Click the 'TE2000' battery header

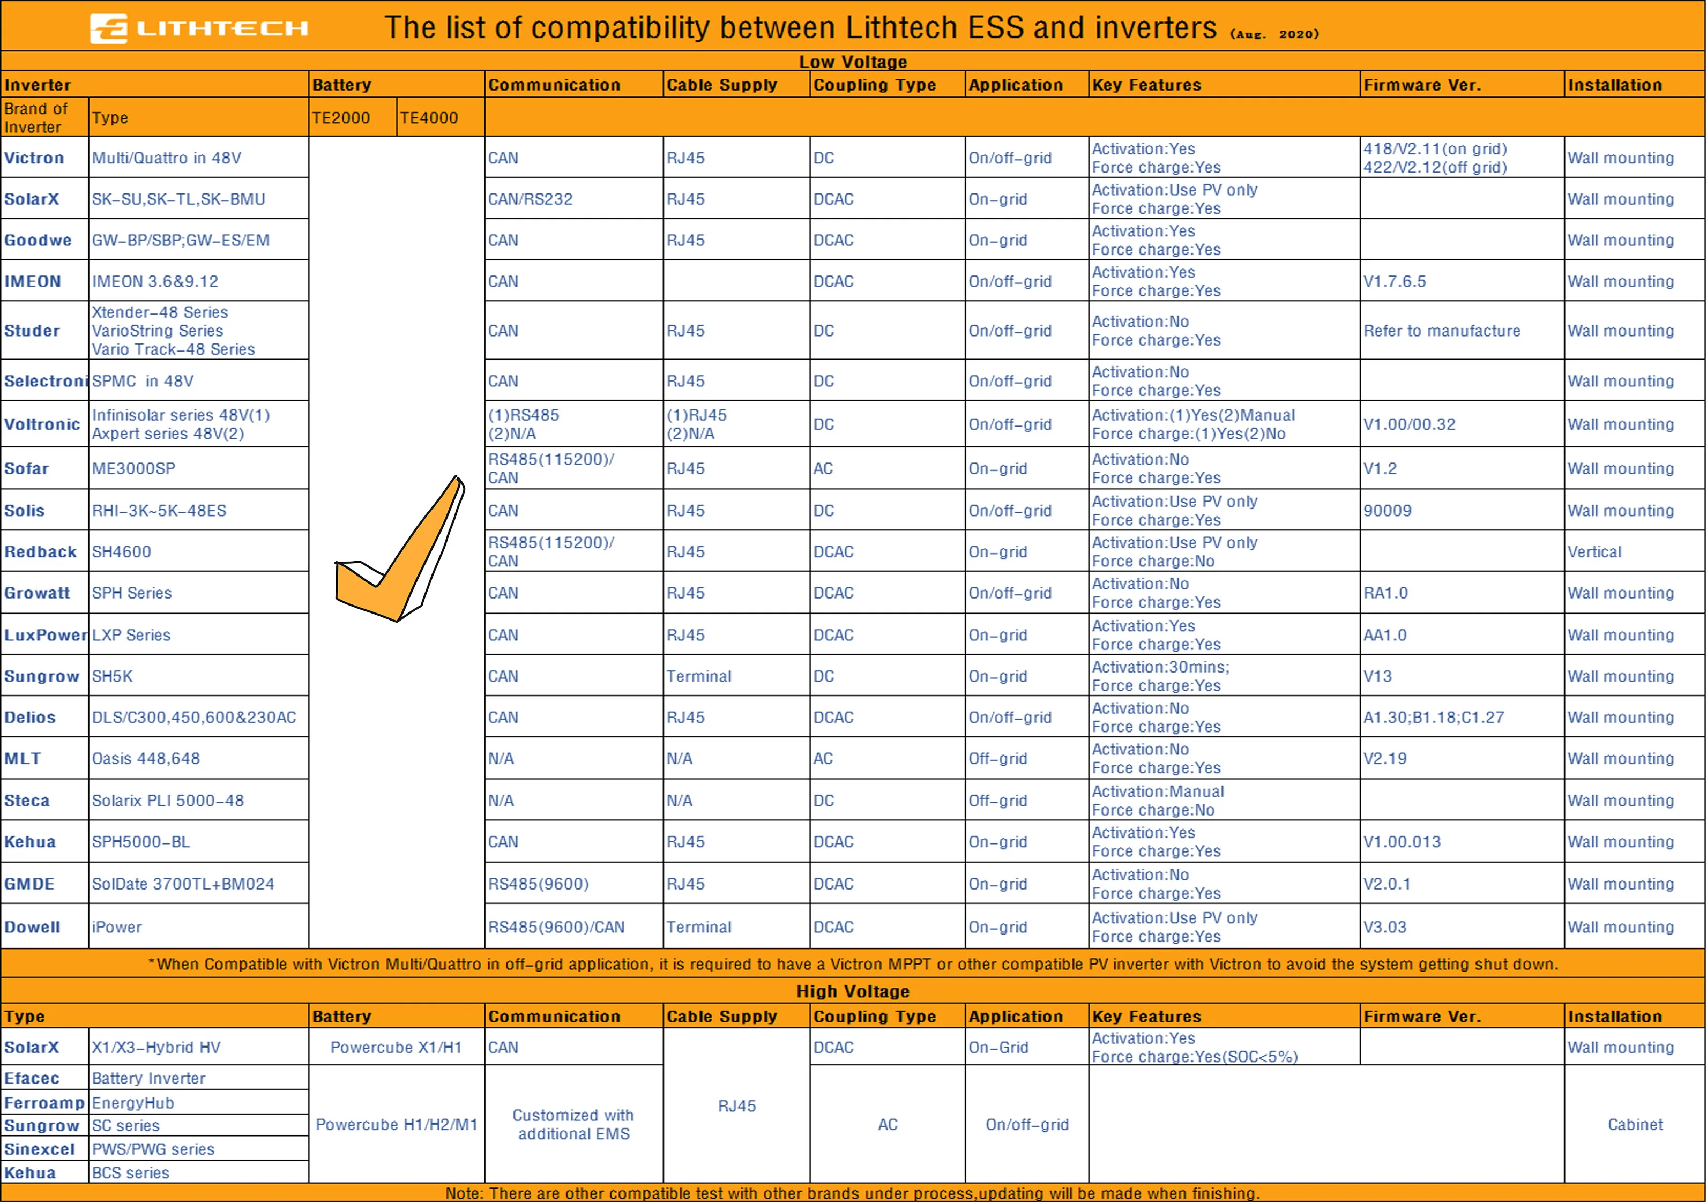pos(353,117)
